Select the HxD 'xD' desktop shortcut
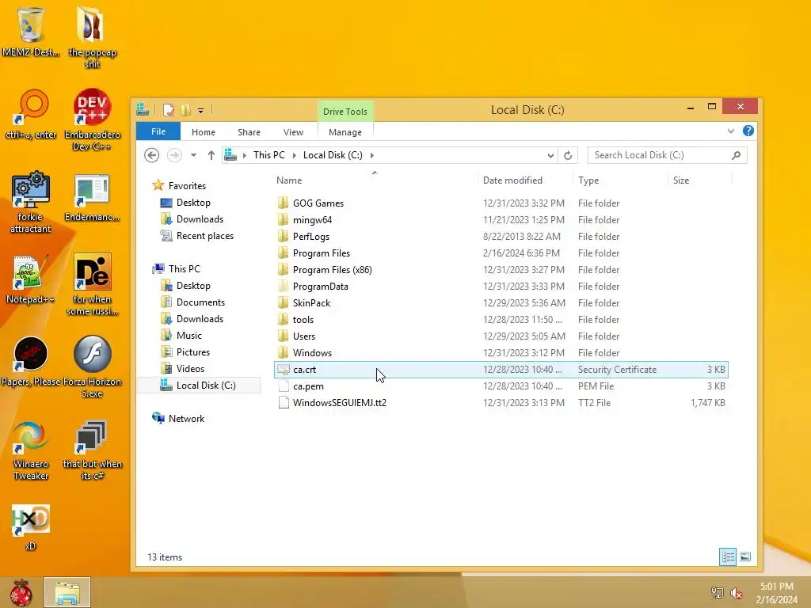Screen dimensions: 811x608 [x=31, y=527]
